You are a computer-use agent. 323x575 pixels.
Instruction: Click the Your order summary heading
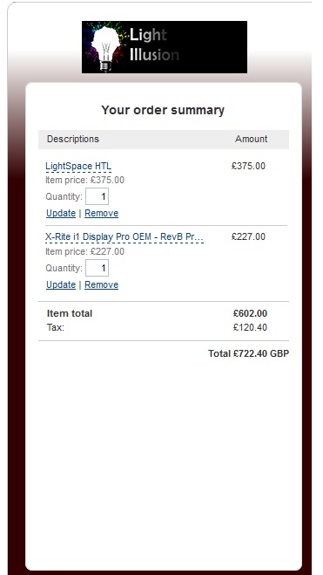163,110
